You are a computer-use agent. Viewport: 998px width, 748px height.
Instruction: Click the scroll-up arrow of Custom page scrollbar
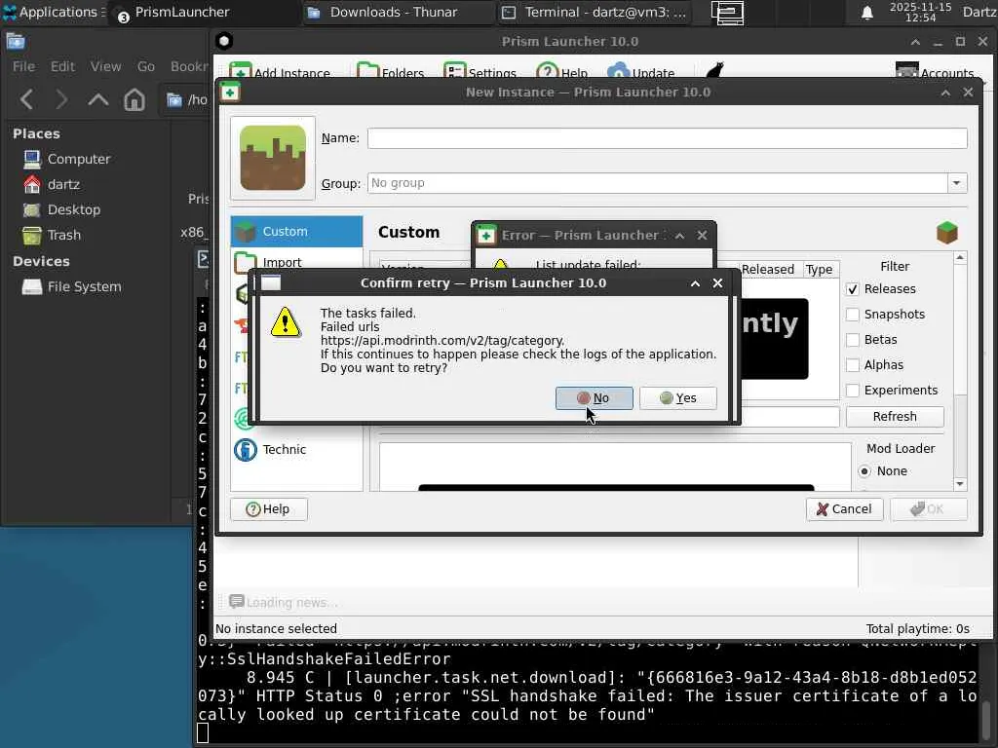click(x=960, y=257)
